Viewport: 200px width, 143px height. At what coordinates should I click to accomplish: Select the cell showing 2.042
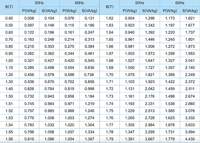tap(150, 89)
